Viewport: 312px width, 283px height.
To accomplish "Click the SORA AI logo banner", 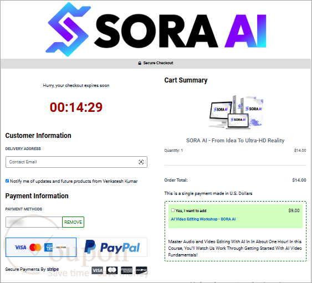I will point(156,29).
